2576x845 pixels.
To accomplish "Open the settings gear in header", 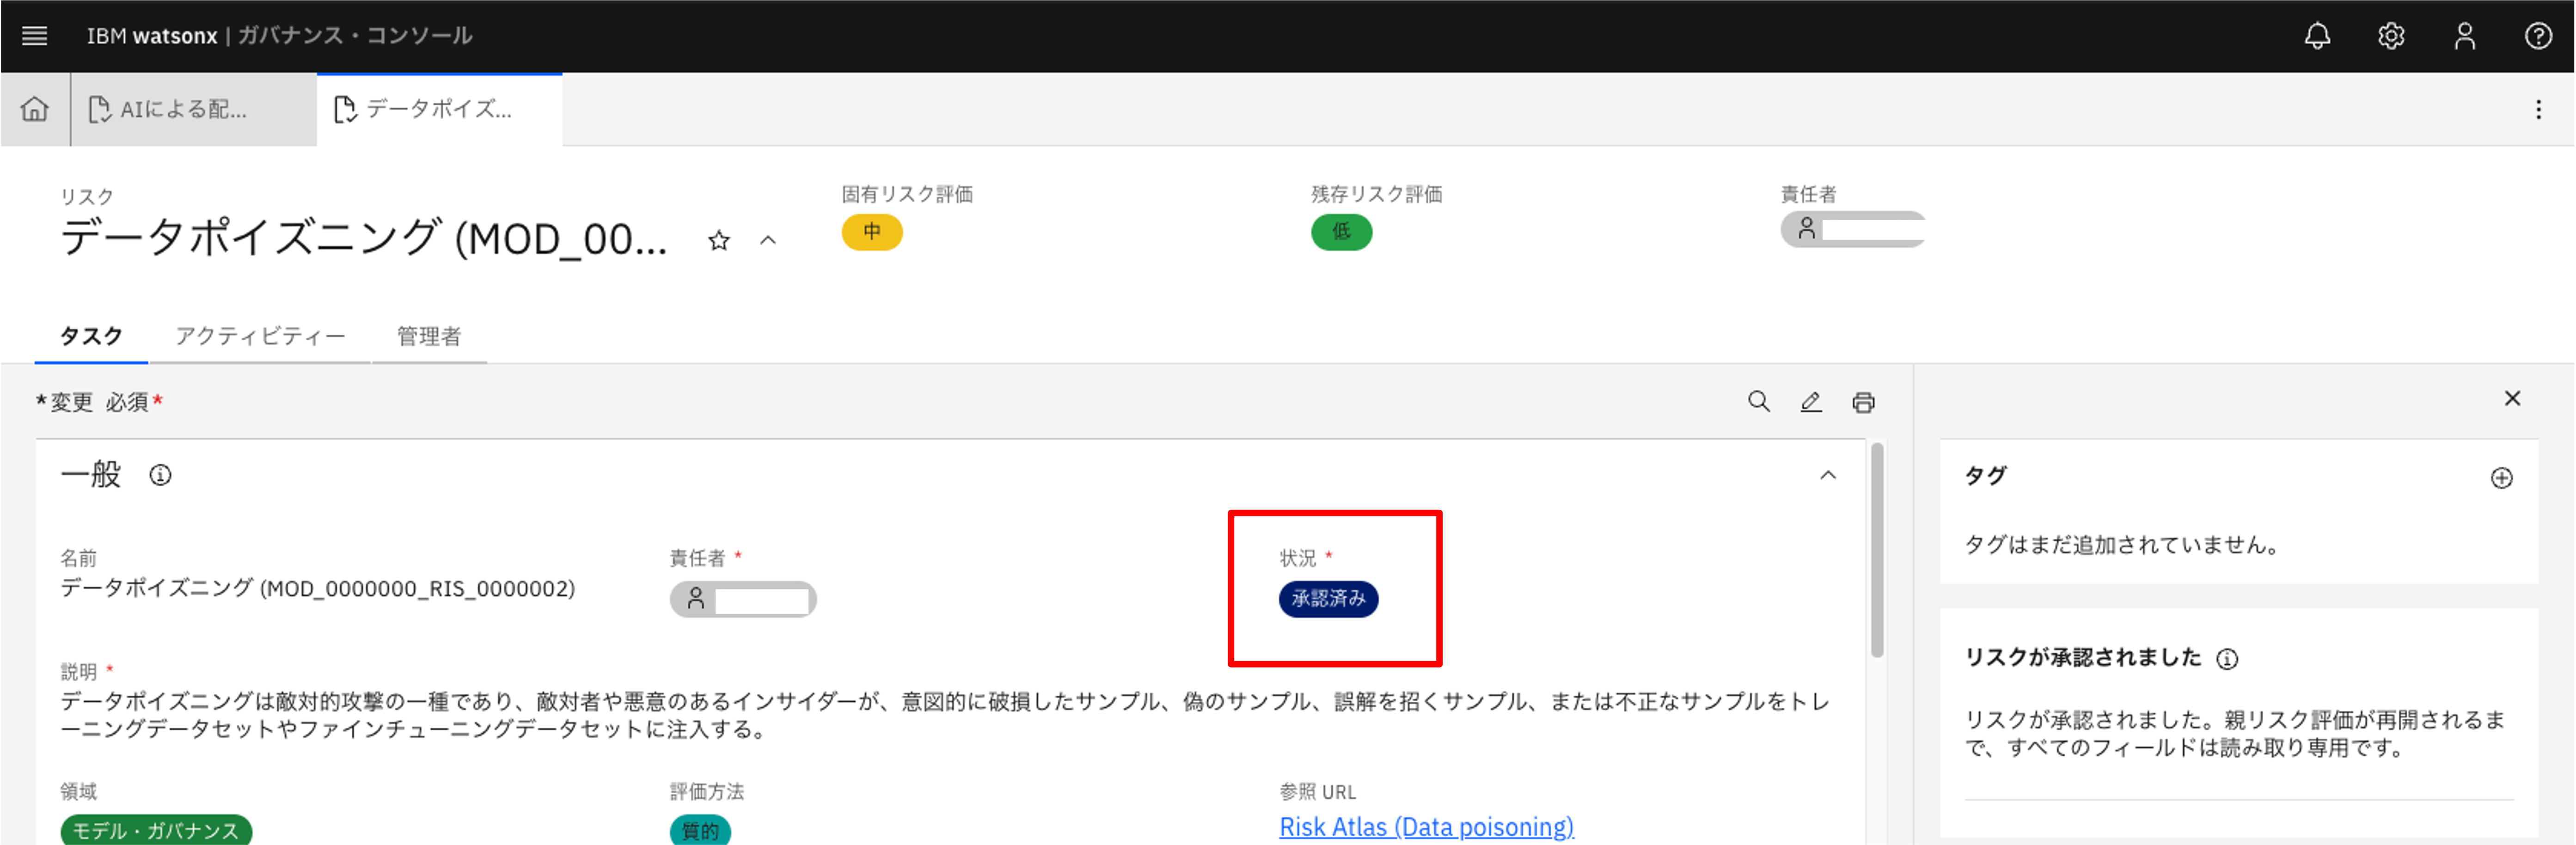I will (2391, 36).
